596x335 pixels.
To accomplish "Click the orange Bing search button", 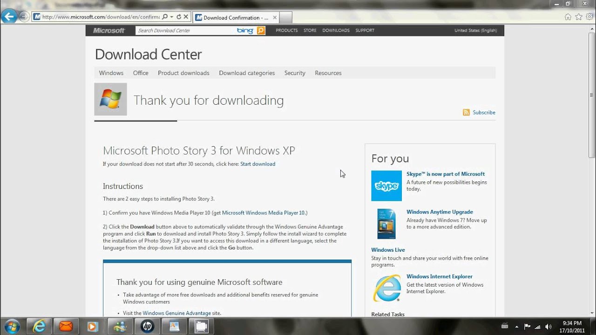I will 261,31.
